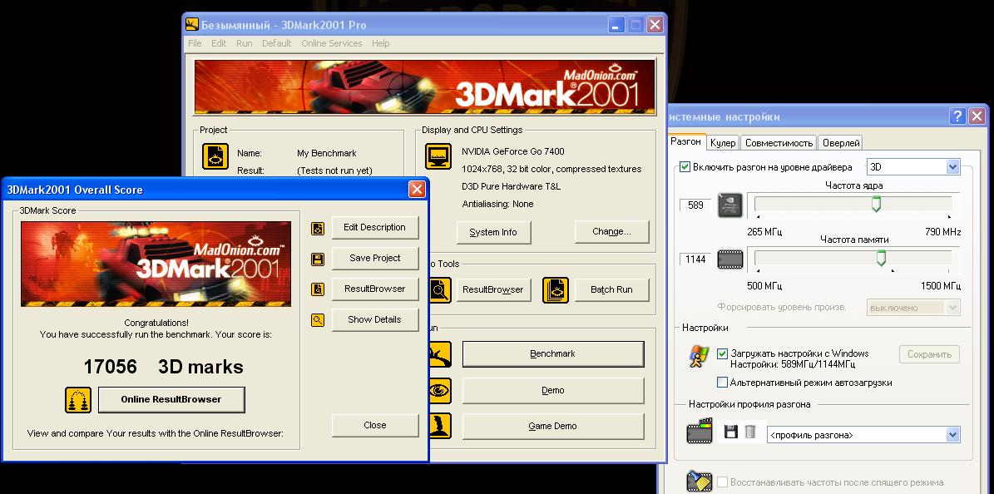
Task: Click the ResultBrowser document icon in score dialog
Action: [x=318, y=289]
